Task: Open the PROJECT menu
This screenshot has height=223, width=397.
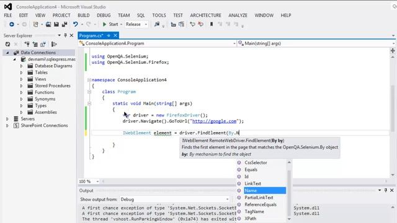Action: pos(61,15)
